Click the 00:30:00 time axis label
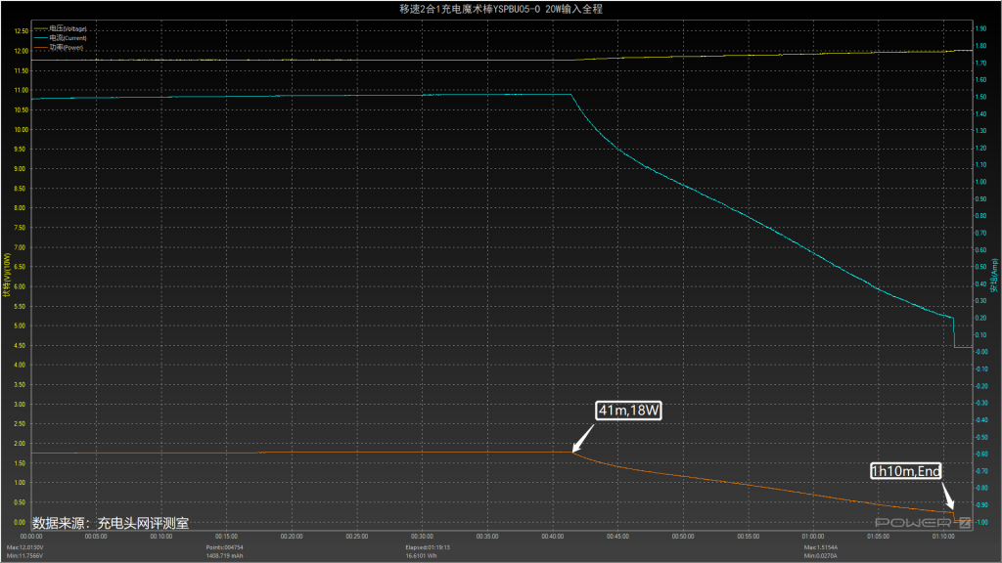The height and width of the screenshot is (563, 1002). (x=422, y=537)
